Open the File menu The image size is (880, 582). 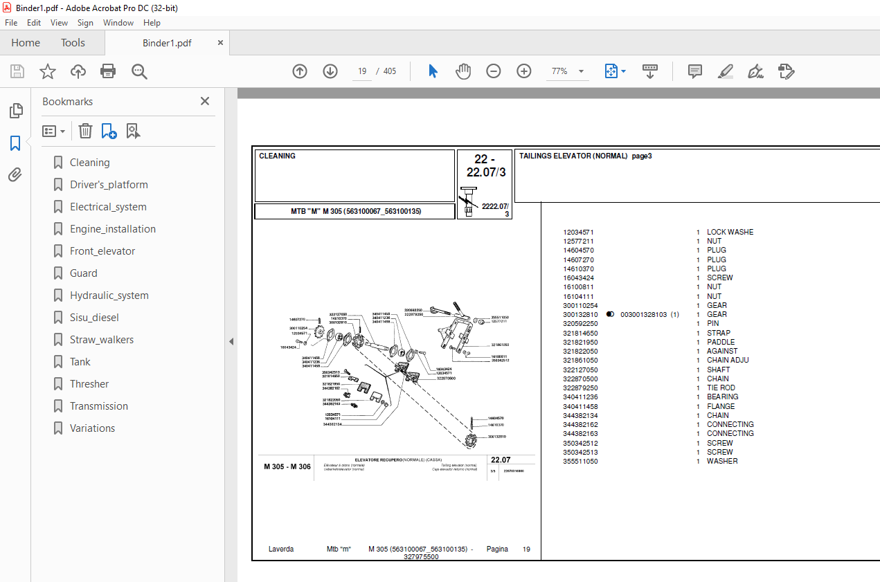[11, 23]
